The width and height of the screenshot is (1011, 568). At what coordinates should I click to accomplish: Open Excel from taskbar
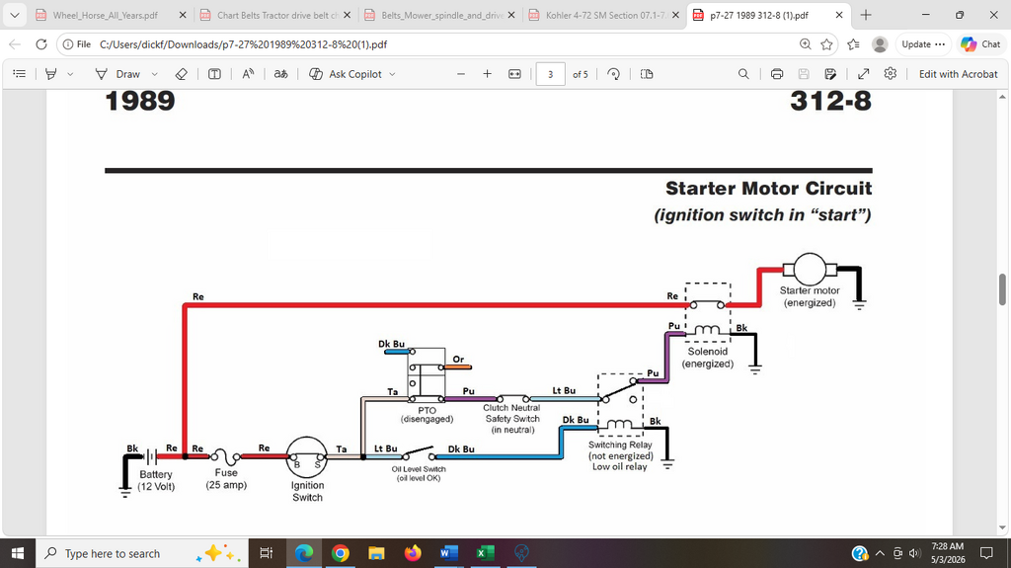(x=485, y=553)
